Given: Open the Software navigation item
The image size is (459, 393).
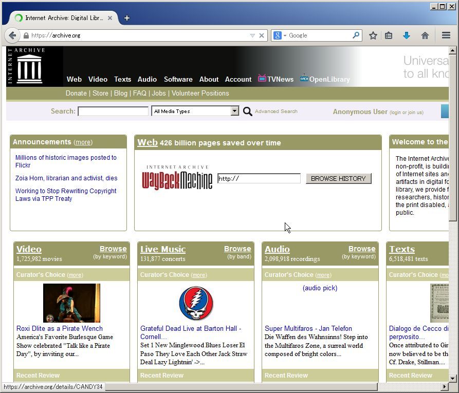Looking at the screenshot, I should (x=178, y=79).
